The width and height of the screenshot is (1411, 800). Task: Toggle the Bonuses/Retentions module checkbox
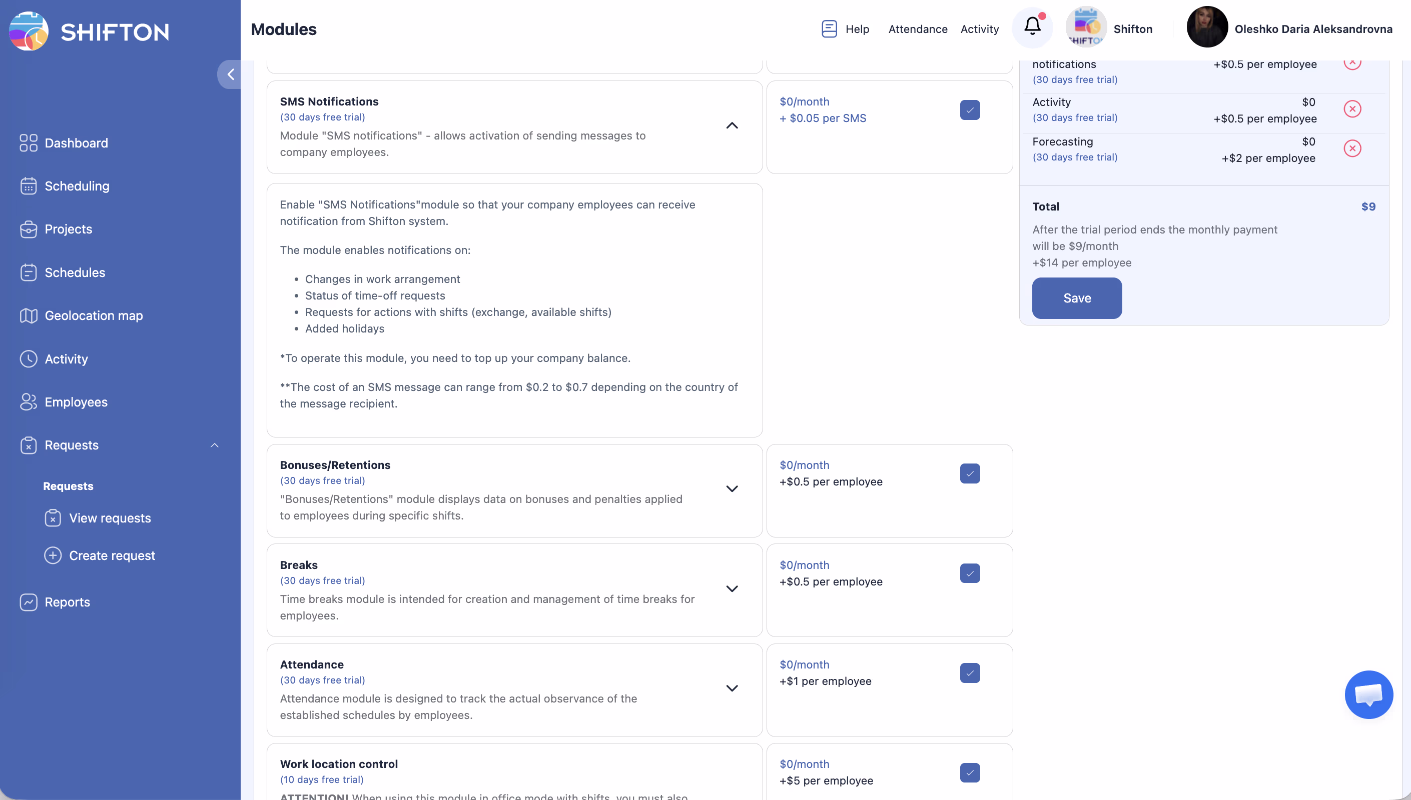coord(970,473)
